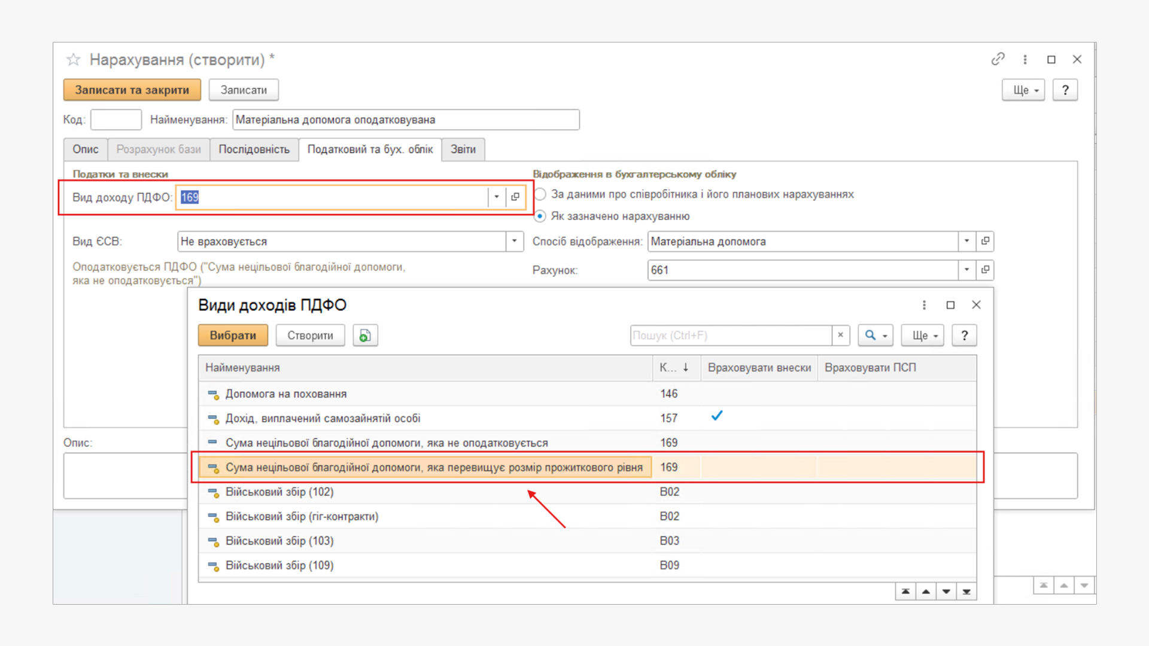Open the Спосіб відображення item form
The width and height of the screenshot is (1149, 646).
[x=985, y=241]
